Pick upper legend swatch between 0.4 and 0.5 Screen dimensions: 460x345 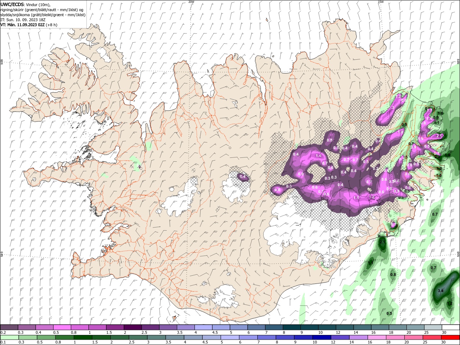45,327
